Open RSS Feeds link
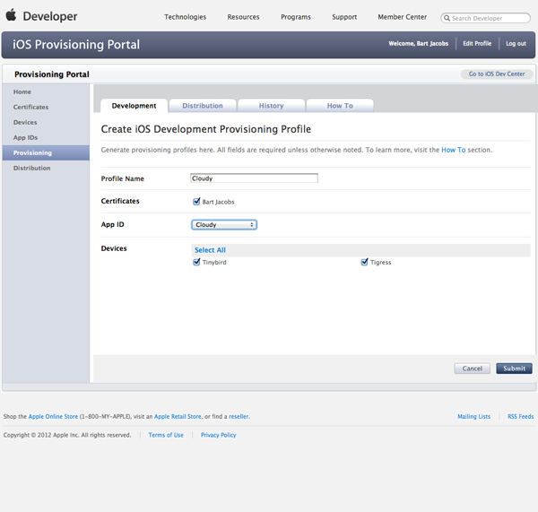Image resolution: width=538 pixels, height=512 pixels. point(521,416)
